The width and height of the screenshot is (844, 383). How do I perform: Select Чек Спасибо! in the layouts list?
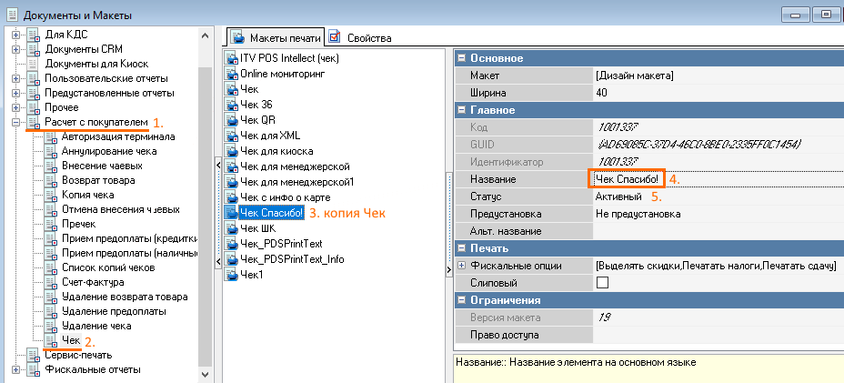pyautogui.click(x=270, y=213)
